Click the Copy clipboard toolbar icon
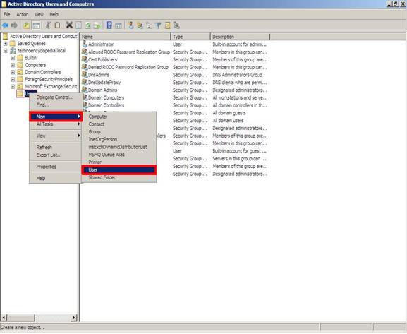 [x=57, y=25]
